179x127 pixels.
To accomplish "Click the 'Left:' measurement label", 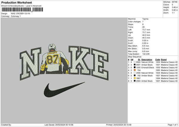I will tap(130, 30).
